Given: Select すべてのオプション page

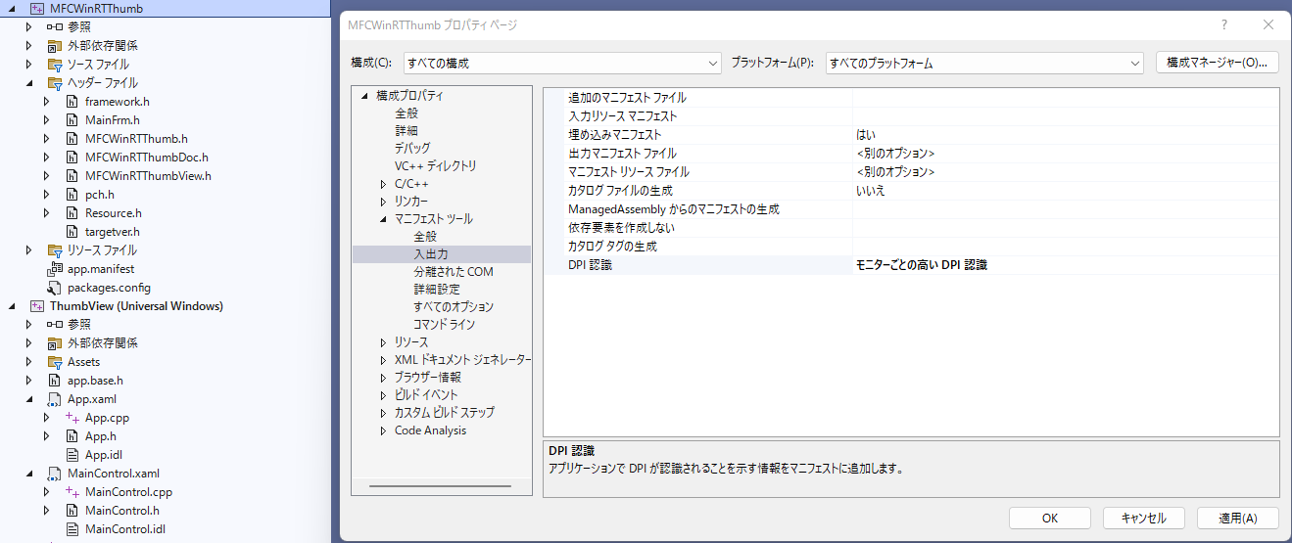Looking at the screenshot, I should point(454,307).
